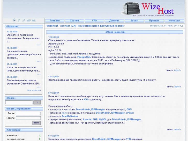Click the Apache, PHP, MySQL link

(95, 120)
